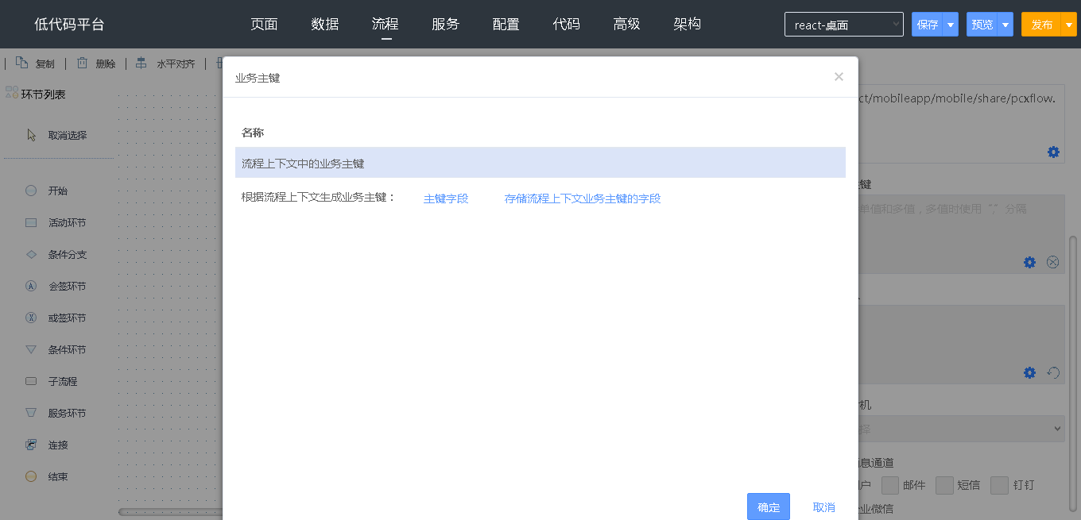The width and height of the screenshot is (1081, 520).
Task: Click the 存储流程上下文业务主键的字段 link
Action: [583, 198]
